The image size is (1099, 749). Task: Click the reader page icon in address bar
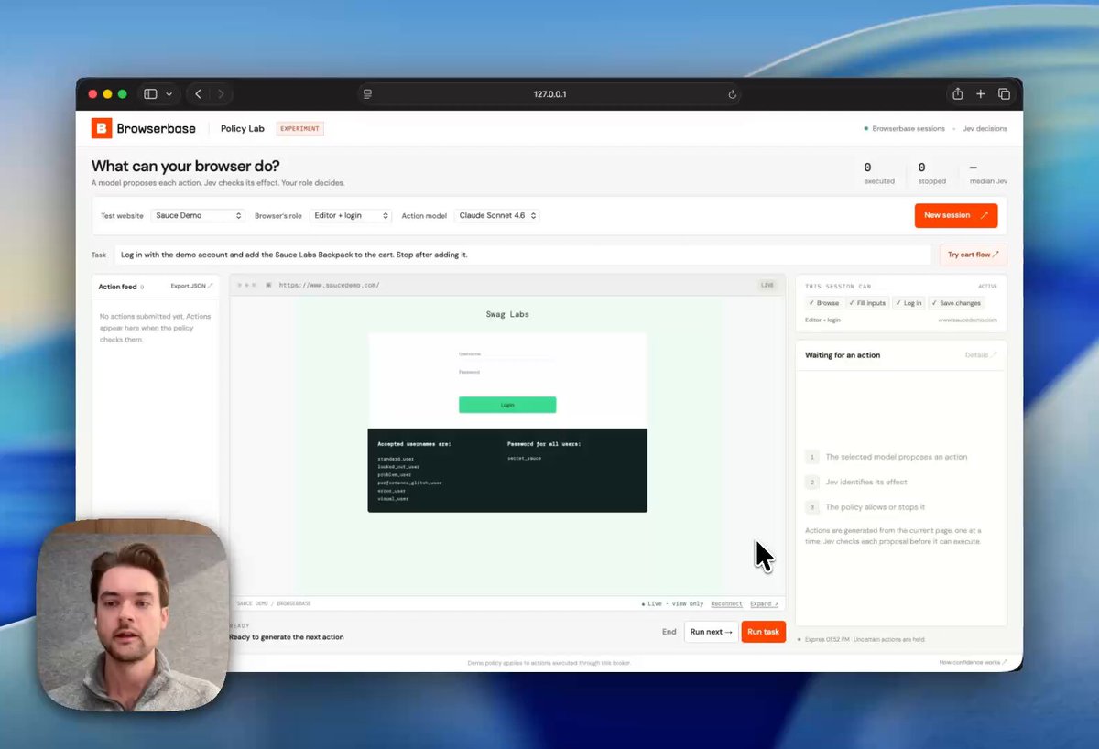tap(367, 94)
